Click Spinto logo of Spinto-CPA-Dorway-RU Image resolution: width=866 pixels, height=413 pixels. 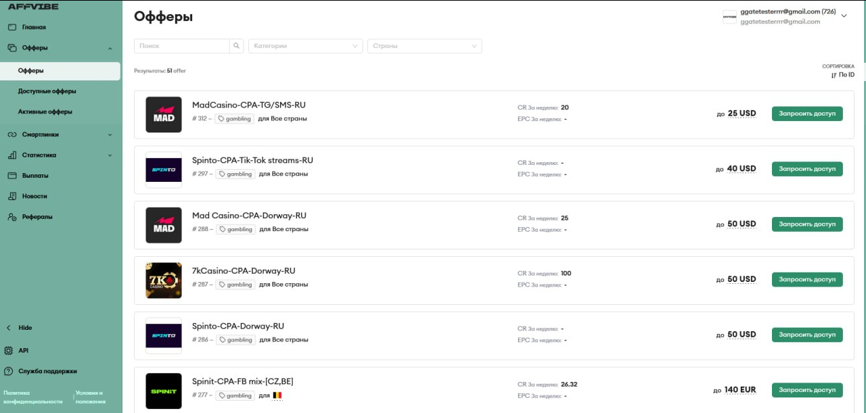(164, 336)
